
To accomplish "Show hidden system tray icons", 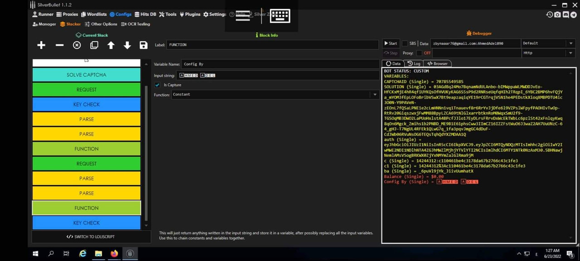I will 519,254.
